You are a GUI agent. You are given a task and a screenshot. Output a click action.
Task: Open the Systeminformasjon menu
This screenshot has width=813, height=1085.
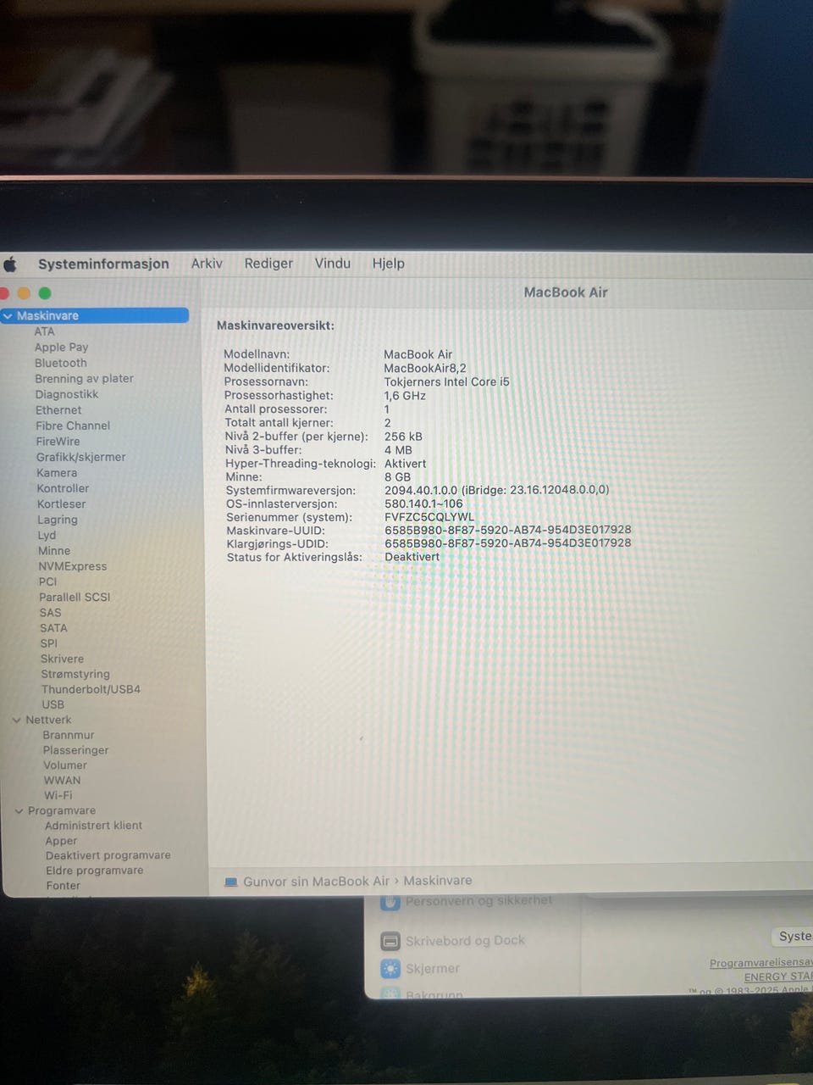[x=103, y=264]
